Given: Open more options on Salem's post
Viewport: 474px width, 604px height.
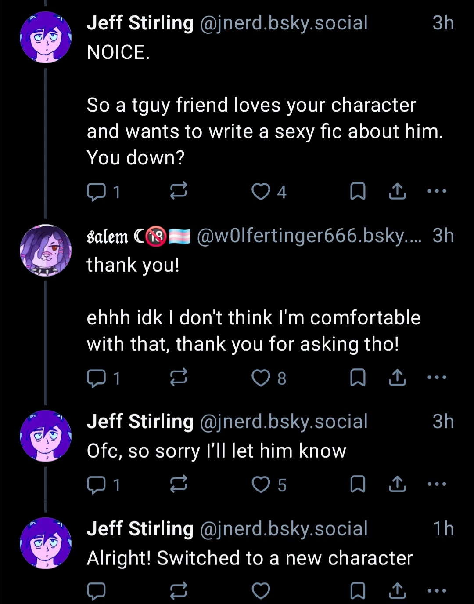Looking at the screenshot, I should [437, 378].
